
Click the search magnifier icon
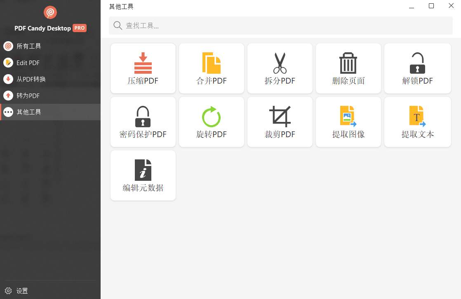(118, 25)
